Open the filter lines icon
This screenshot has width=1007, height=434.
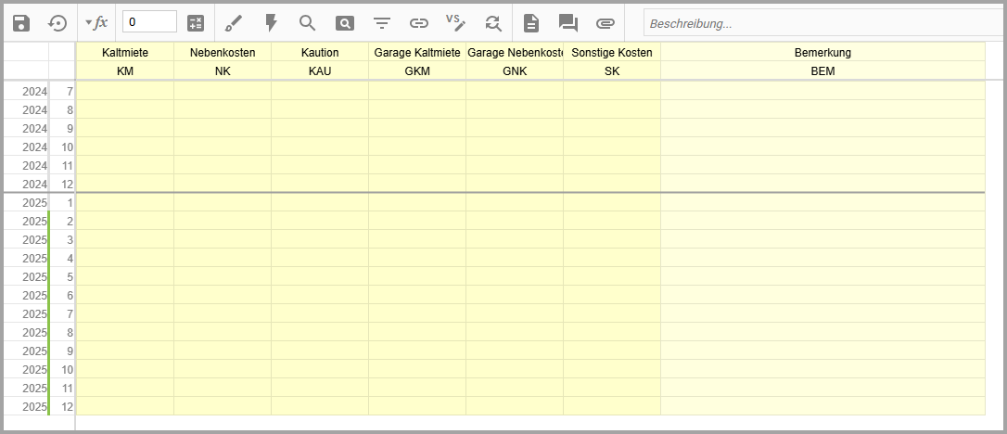(381, 22)
